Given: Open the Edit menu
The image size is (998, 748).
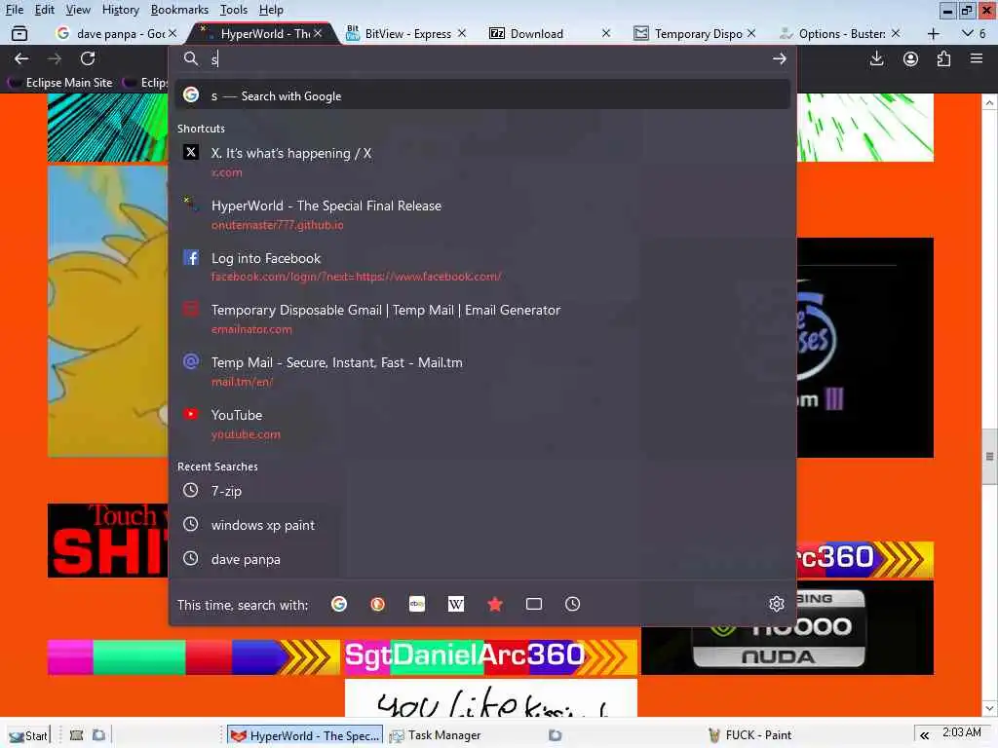Looking at the screenshot, I should click(x=44, y=10).
